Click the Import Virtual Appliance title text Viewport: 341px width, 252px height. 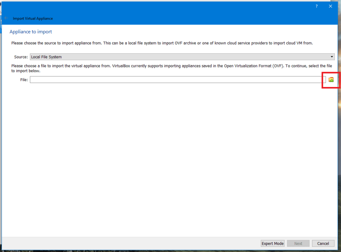pos(33,19)
